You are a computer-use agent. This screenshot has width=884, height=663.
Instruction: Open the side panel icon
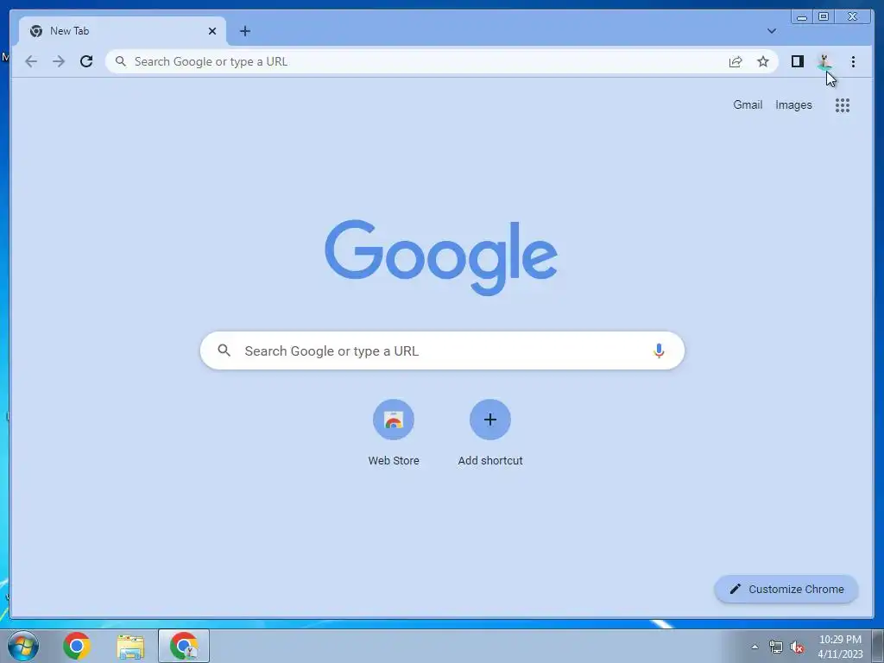[x=797, y=61]
